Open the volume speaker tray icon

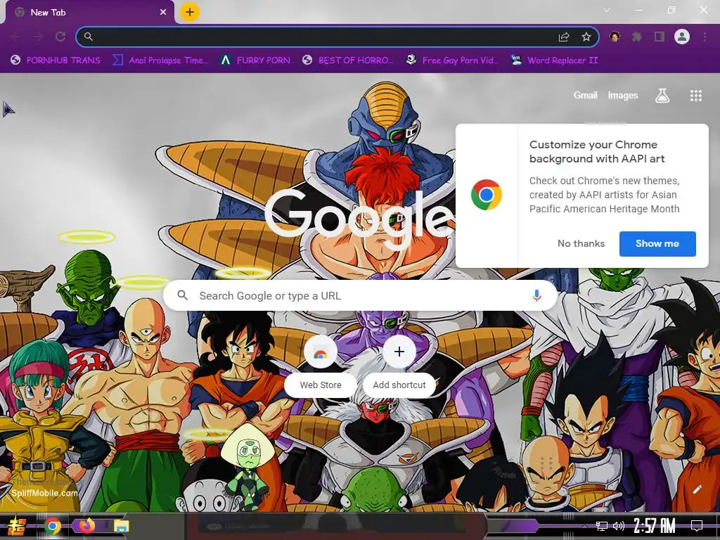pos(619,526)
